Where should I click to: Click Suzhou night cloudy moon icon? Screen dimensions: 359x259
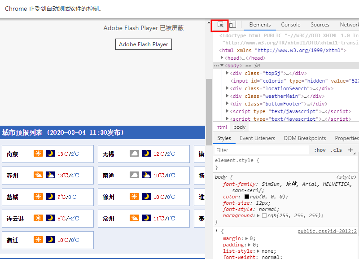(x=50, y=175)
